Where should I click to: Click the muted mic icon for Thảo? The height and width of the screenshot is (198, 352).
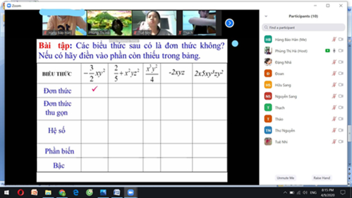tap(334, 119)
